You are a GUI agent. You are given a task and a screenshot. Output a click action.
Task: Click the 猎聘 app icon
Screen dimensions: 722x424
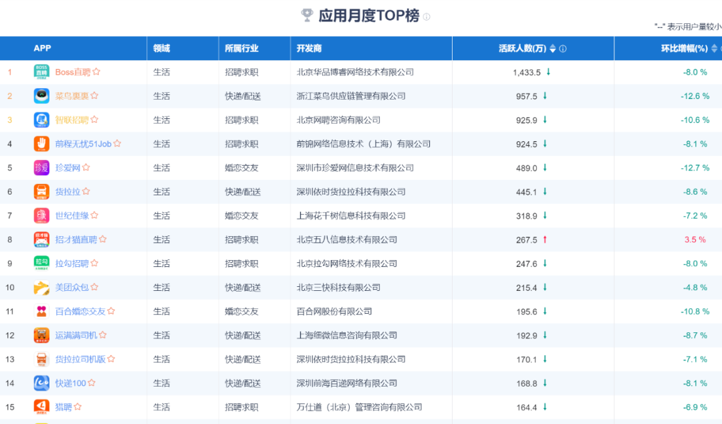(41, 407)
